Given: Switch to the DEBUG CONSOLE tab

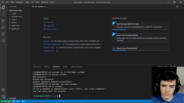Looking at the screenshot, I should (77, 67).
